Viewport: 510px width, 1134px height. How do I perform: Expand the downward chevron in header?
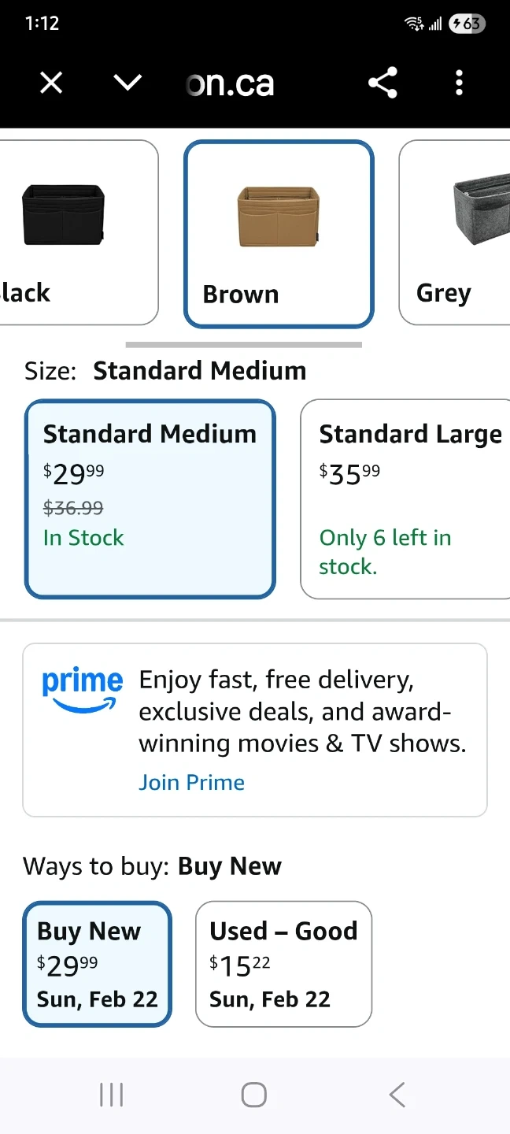[x=128, y=83]
